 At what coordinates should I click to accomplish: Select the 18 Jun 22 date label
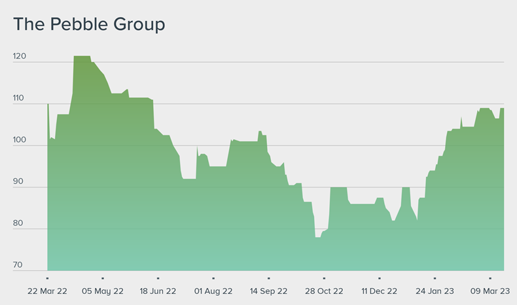point(158,291)
